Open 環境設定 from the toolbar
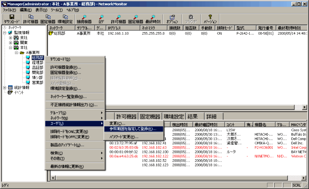The width and height of the screenshot is (309, 189). point(65,19)
